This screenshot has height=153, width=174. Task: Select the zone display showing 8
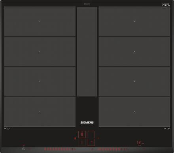(x=82, y=134)
